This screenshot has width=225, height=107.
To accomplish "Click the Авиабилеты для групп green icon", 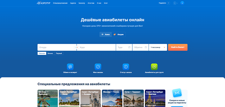I will 154,67.
